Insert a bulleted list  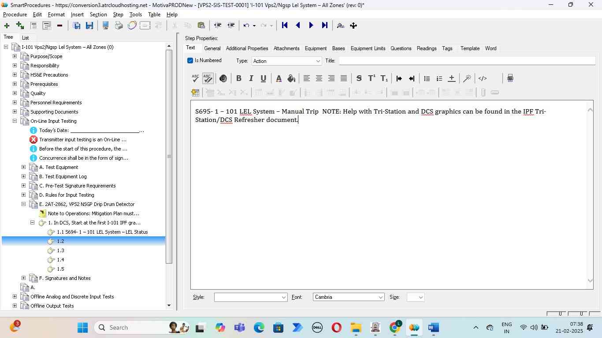point(427,78)
